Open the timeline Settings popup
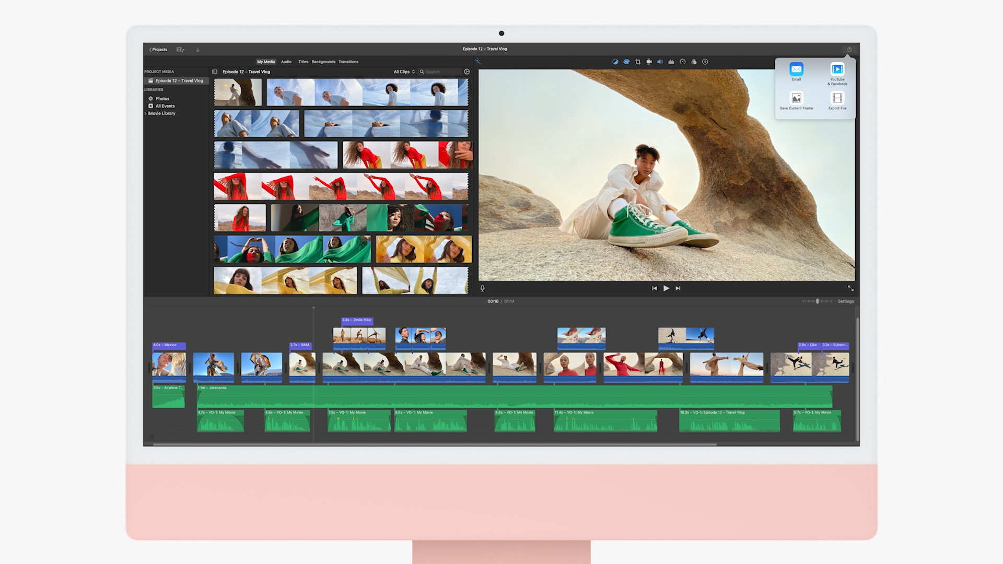 click(845, 301)
